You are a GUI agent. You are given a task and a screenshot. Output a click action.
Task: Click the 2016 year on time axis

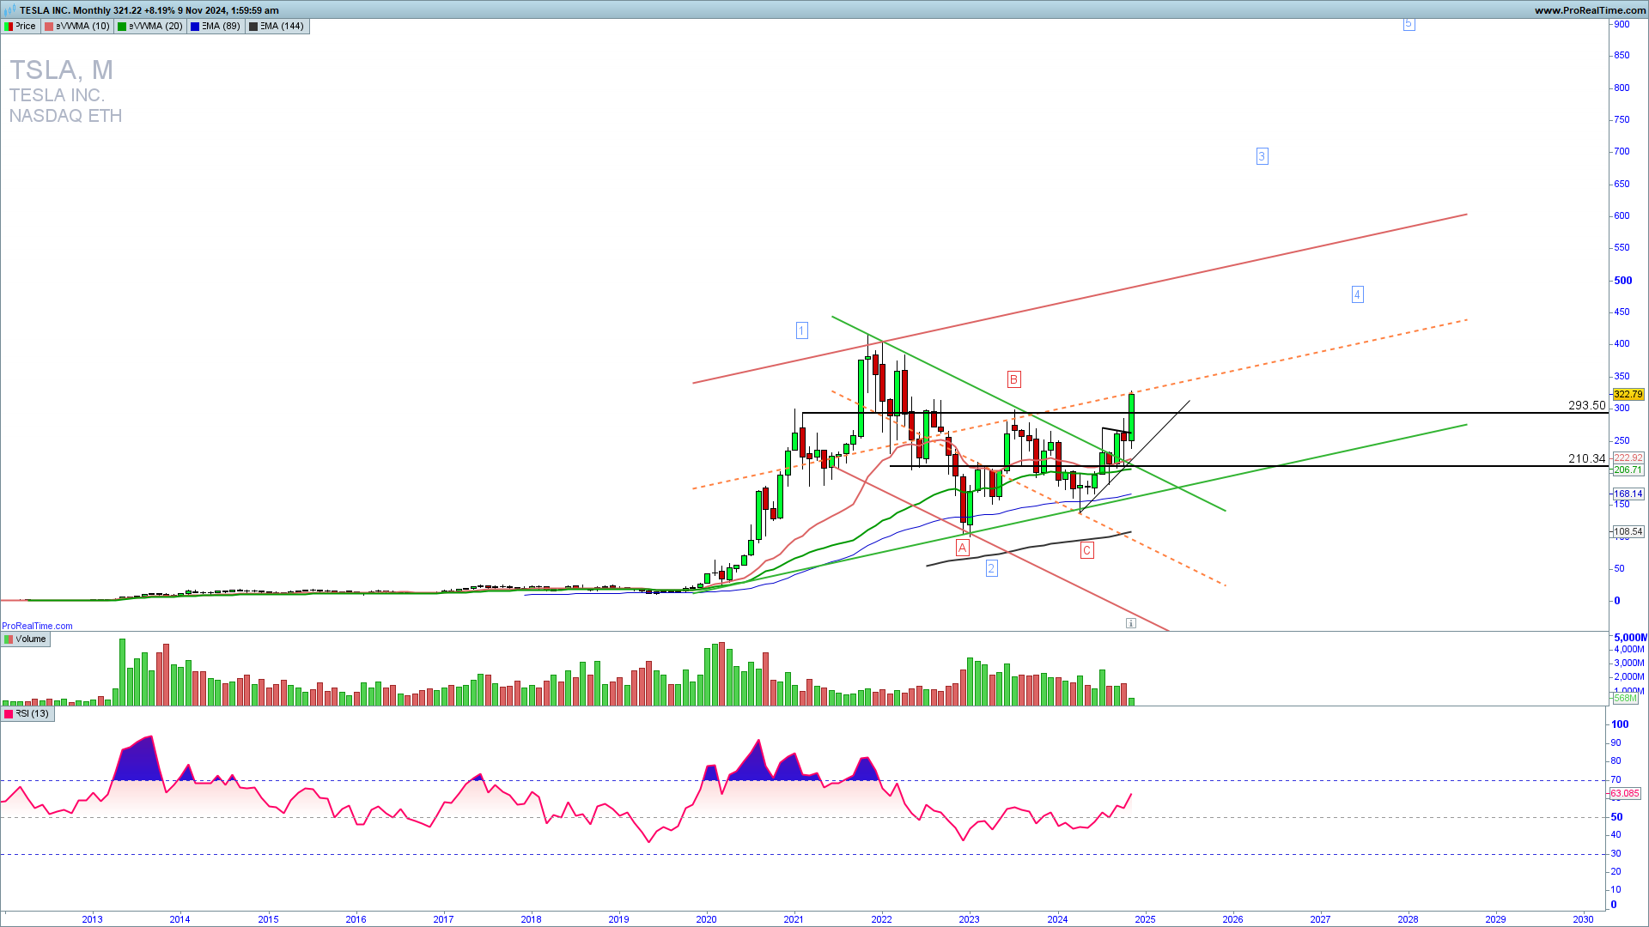(x=356, y=919)
